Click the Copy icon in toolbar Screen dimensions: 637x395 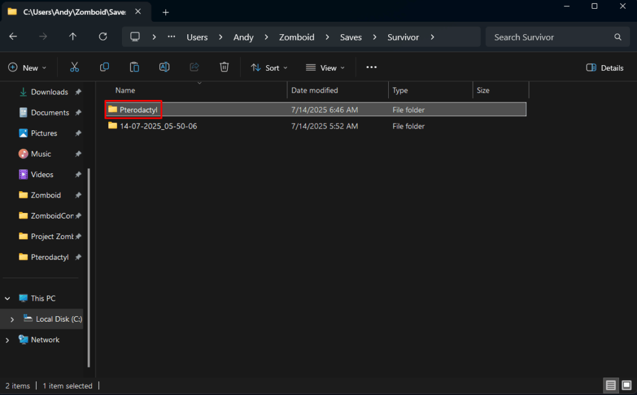pyautogui.click(x=105, y=67)
